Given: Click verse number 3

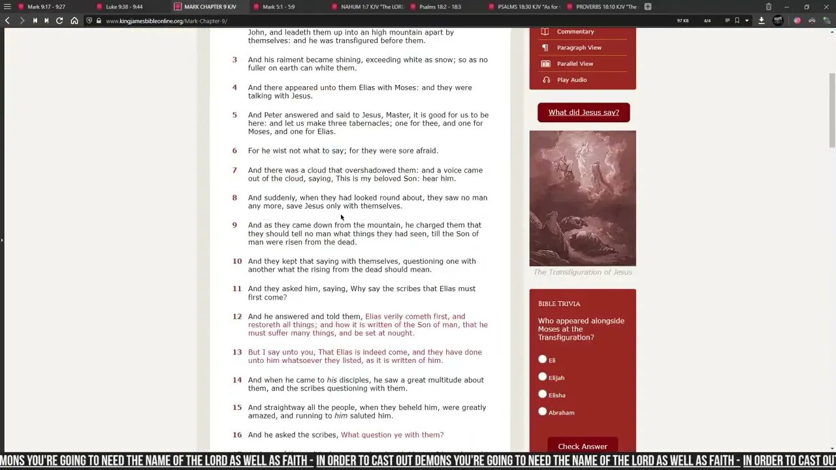Looking at the screenshot, I should pos(235,59).
